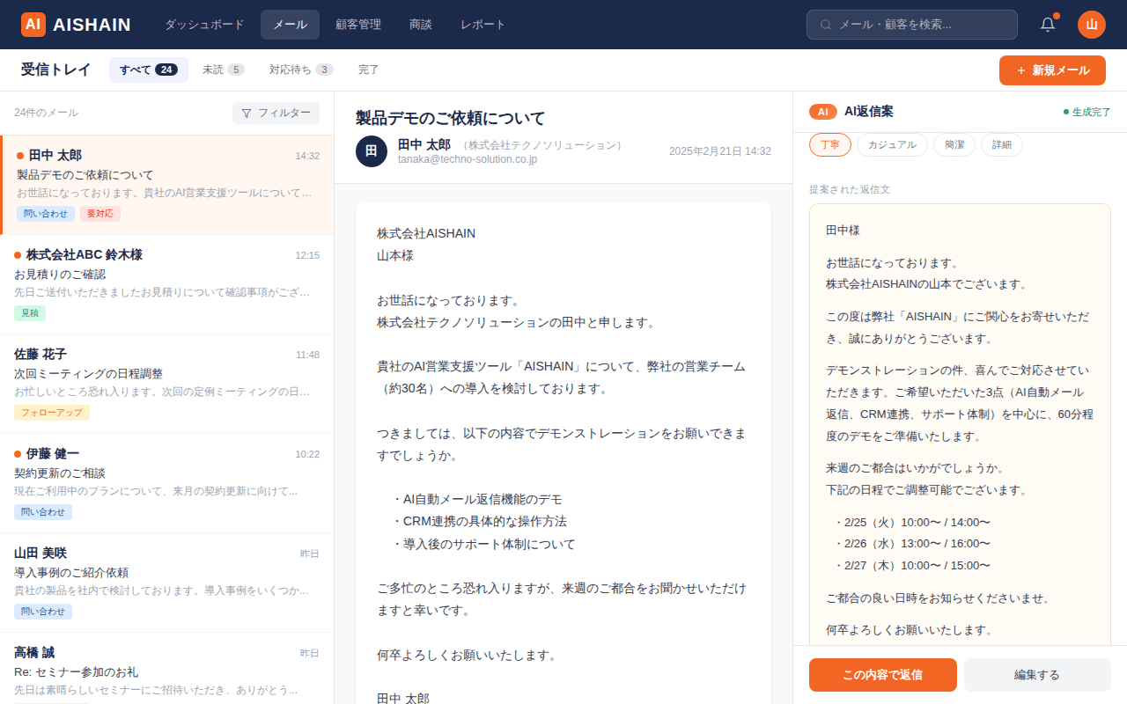Click the AI logo icon top-left
The width and height of the screenshot is (1127, 704).
[33, 25]
